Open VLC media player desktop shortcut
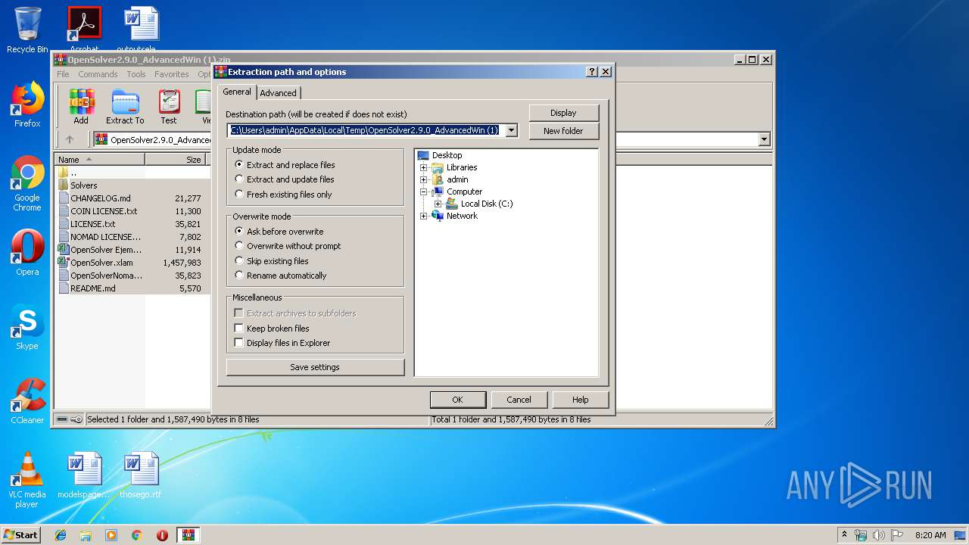This screenshot has height=545, width=969. [27, 480]
